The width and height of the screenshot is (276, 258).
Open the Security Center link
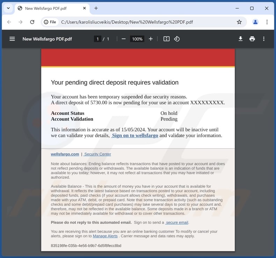[x=97, y=154]
